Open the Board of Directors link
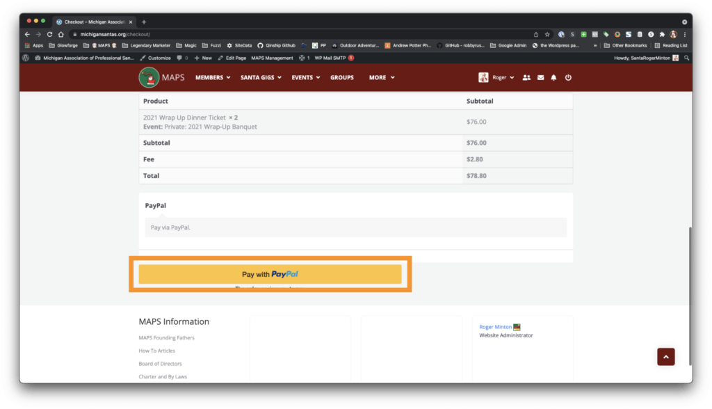 pyautogui.click(x=161, y=364)
